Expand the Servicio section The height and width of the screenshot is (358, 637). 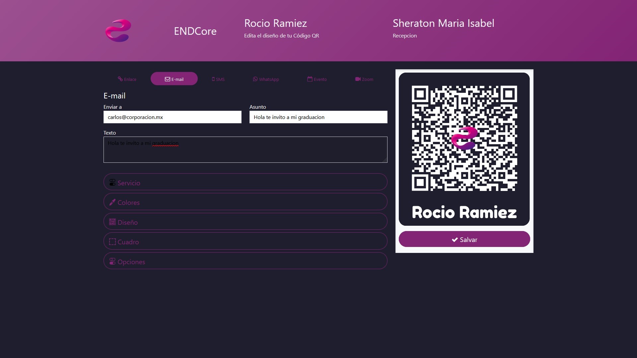point(246,182)
